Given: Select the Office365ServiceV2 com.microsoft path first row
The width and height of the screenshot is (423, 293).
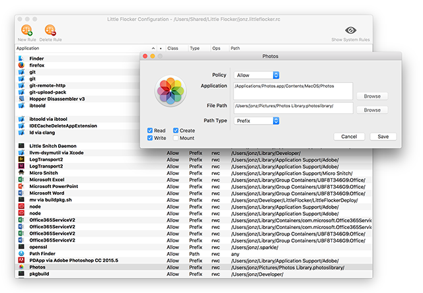Looking at the screenshot, I should (301, 220).
